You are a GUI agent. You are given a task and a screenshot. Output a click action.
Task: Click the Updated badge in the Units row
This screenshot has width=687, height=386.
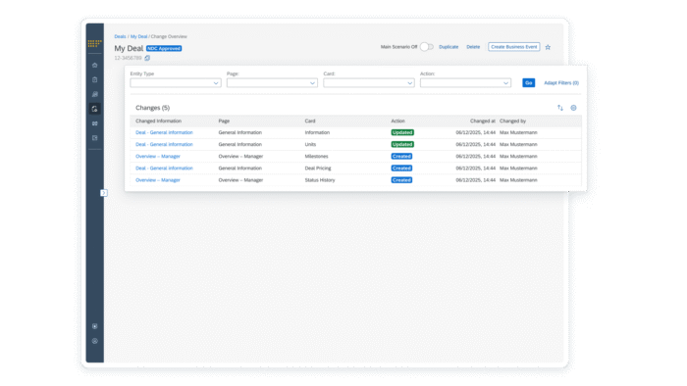[402, 144]
